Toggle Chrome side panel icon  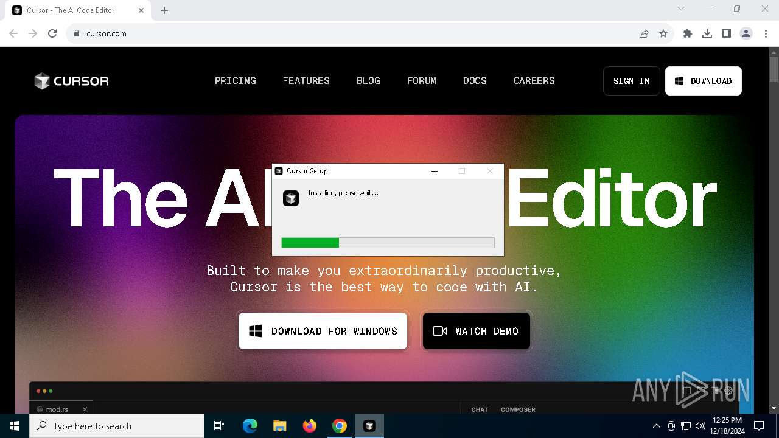(x=727, y=33)
